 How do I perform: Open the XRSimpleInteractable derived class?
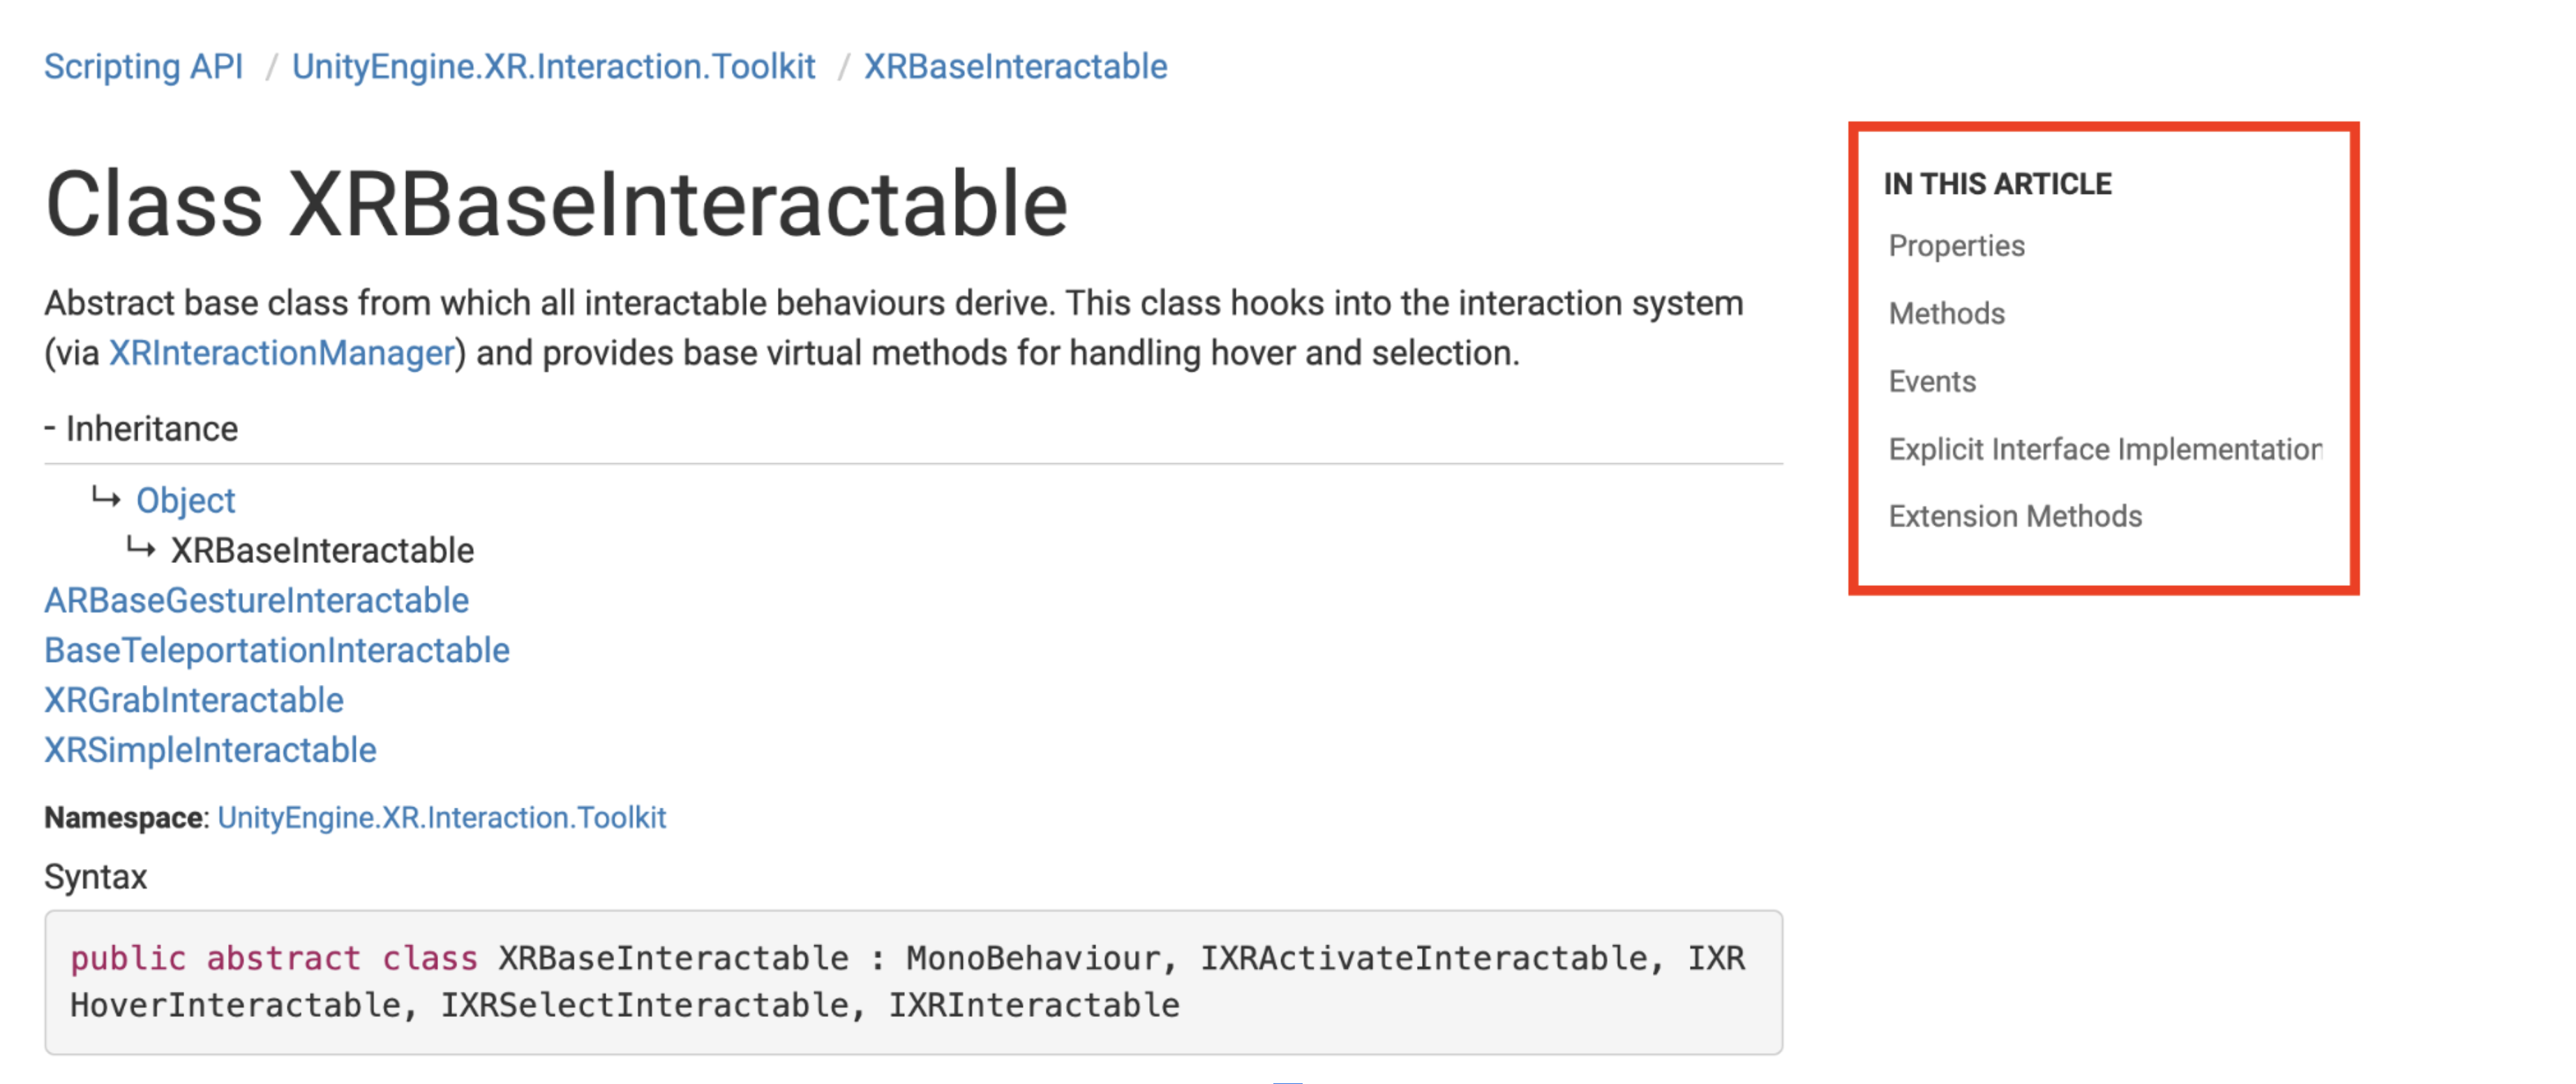tap(210, 750)
